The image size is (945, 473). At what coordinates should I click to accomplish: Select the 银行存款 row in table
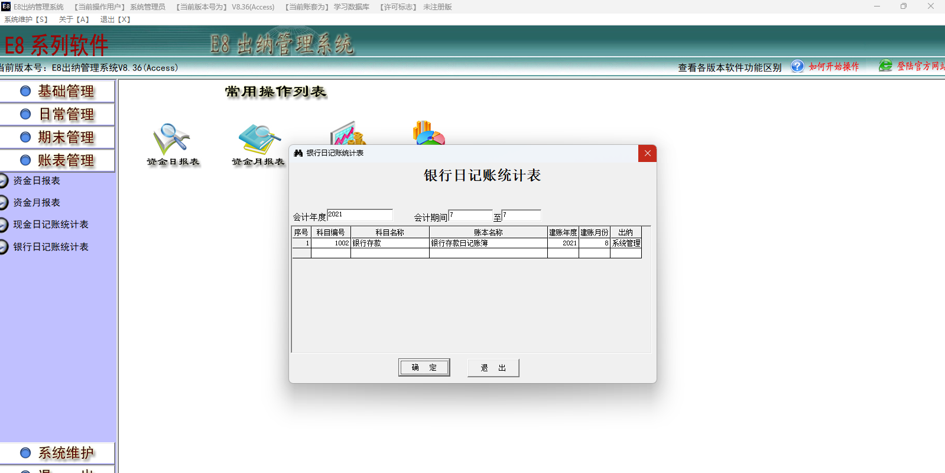click(x=389, y=243)
